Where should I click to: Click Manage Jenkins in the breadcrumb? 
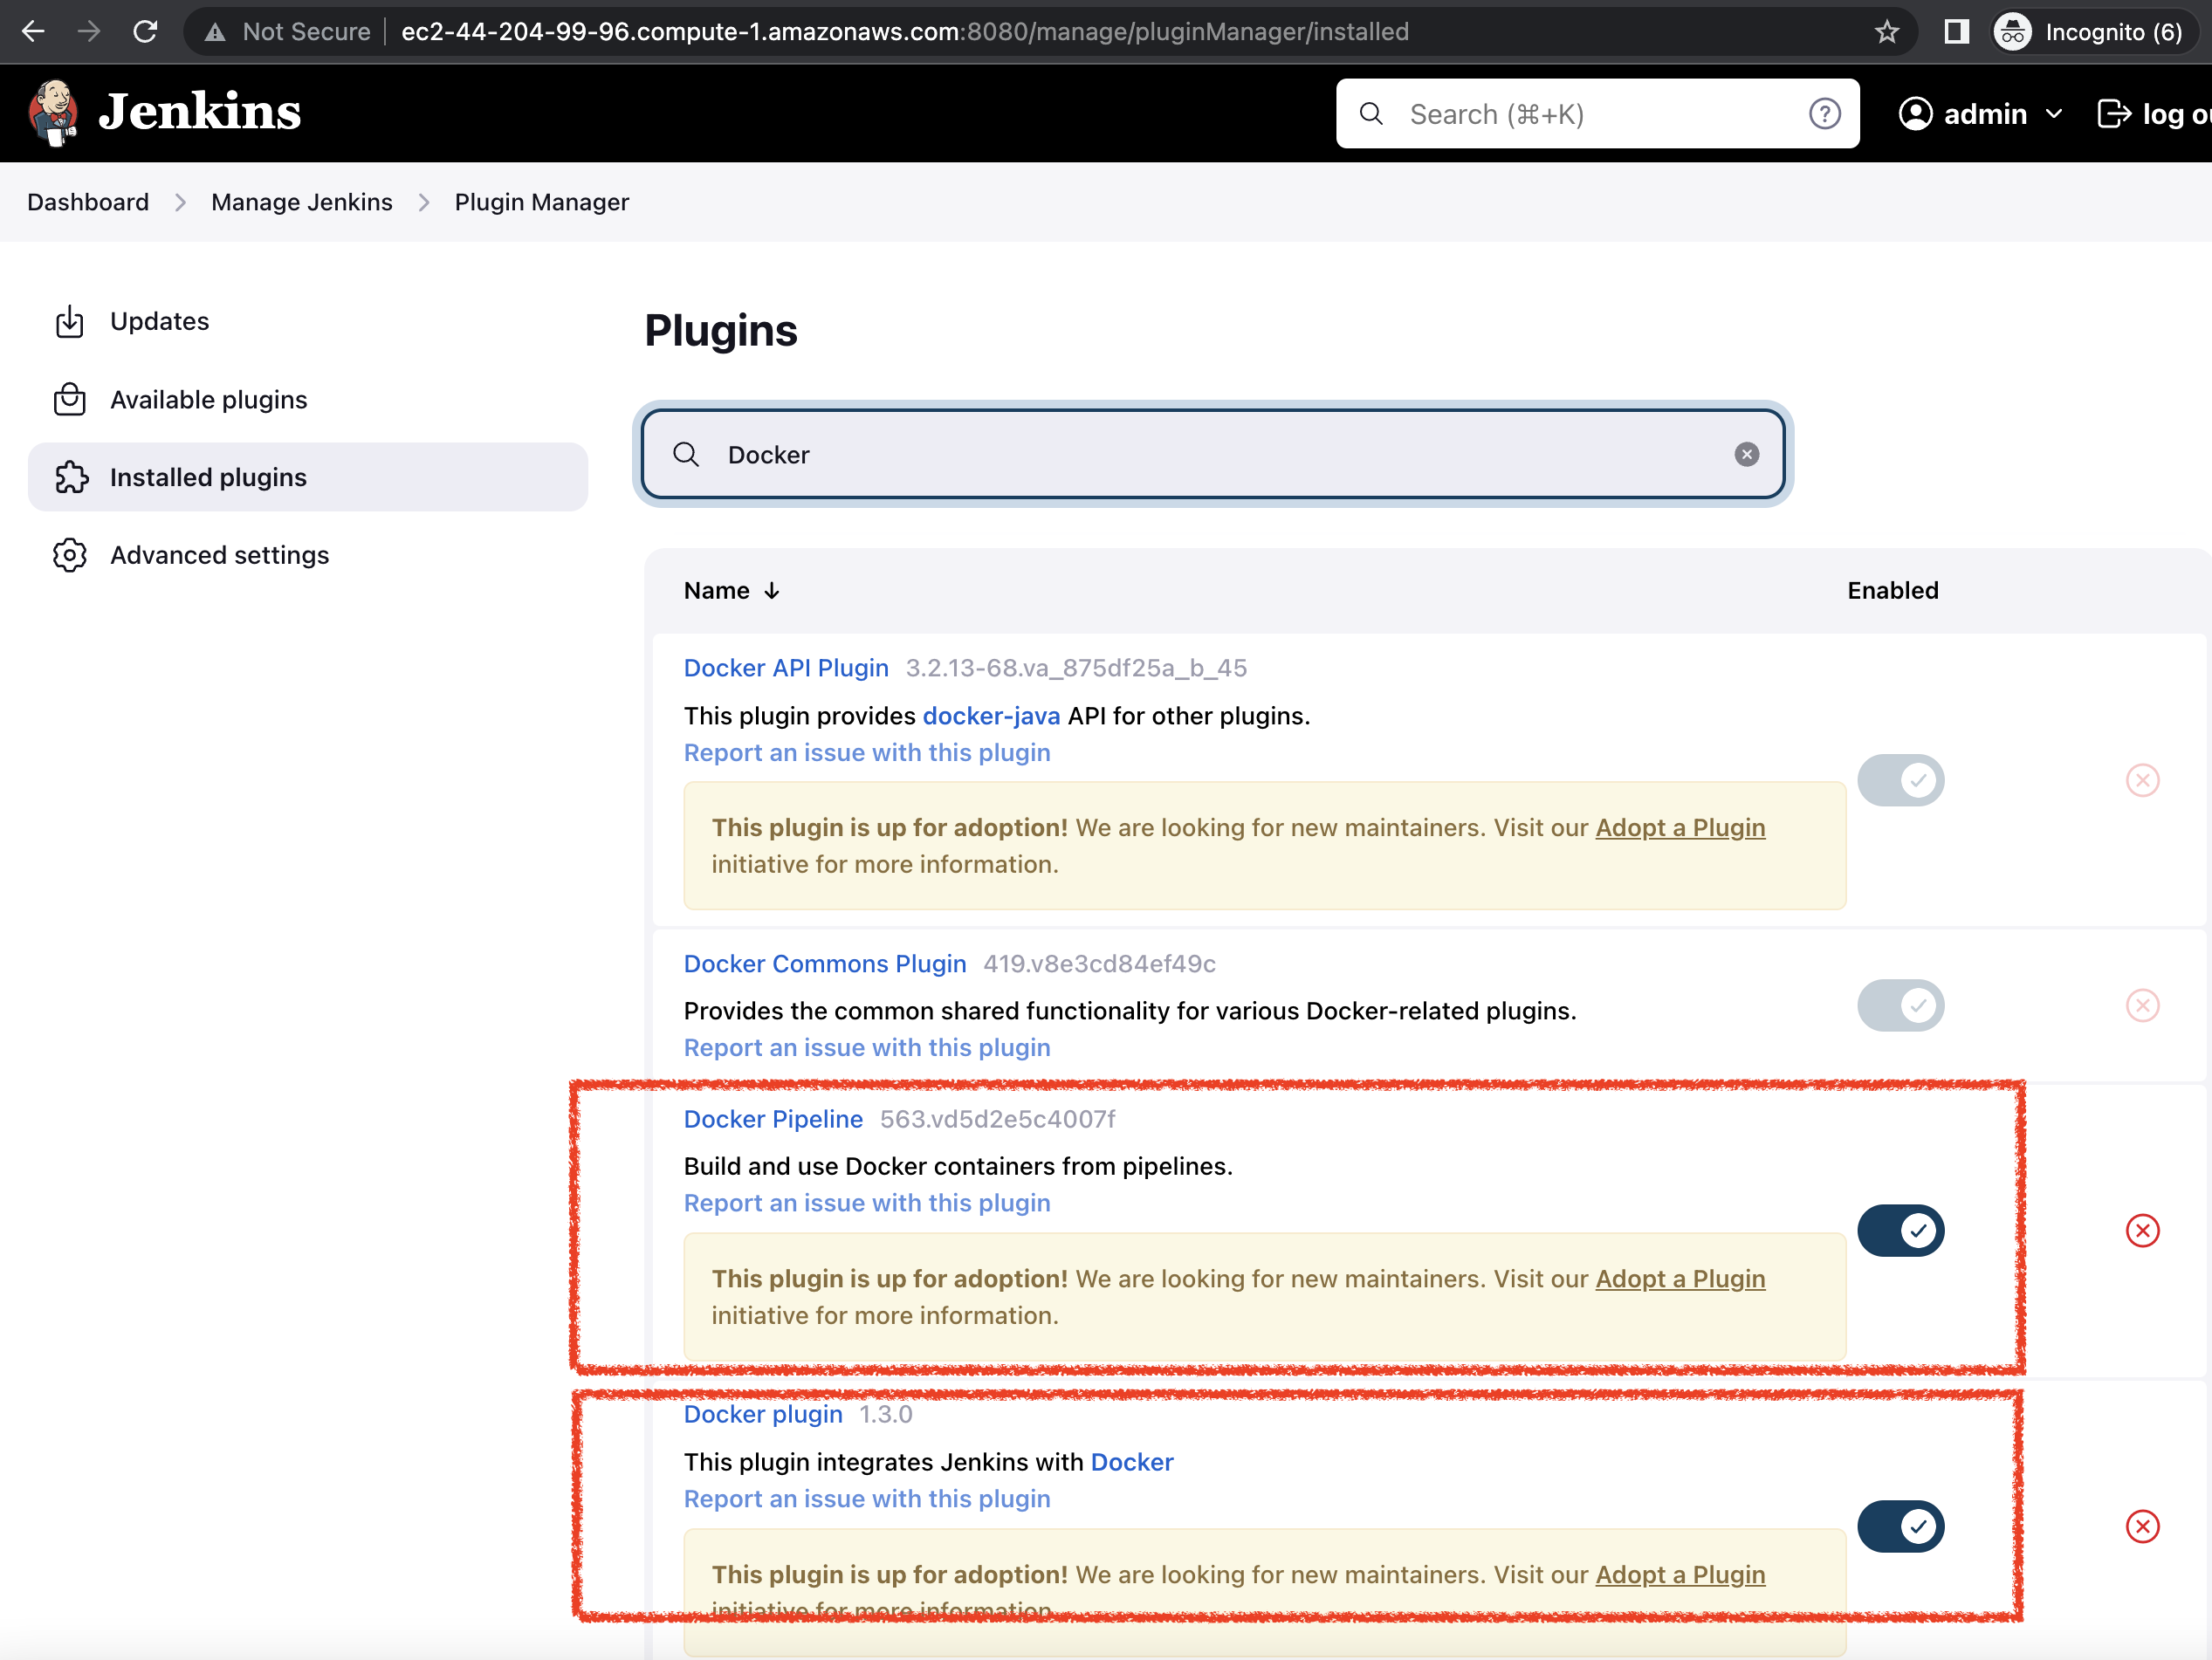(302, 203)
